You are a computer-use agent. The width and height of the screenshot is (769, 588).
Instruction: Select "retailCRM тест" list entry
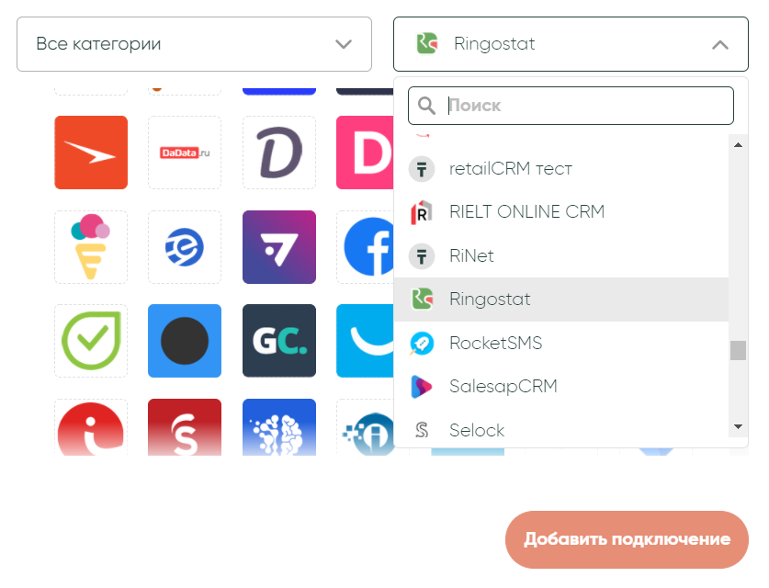(x=511, y=169)
